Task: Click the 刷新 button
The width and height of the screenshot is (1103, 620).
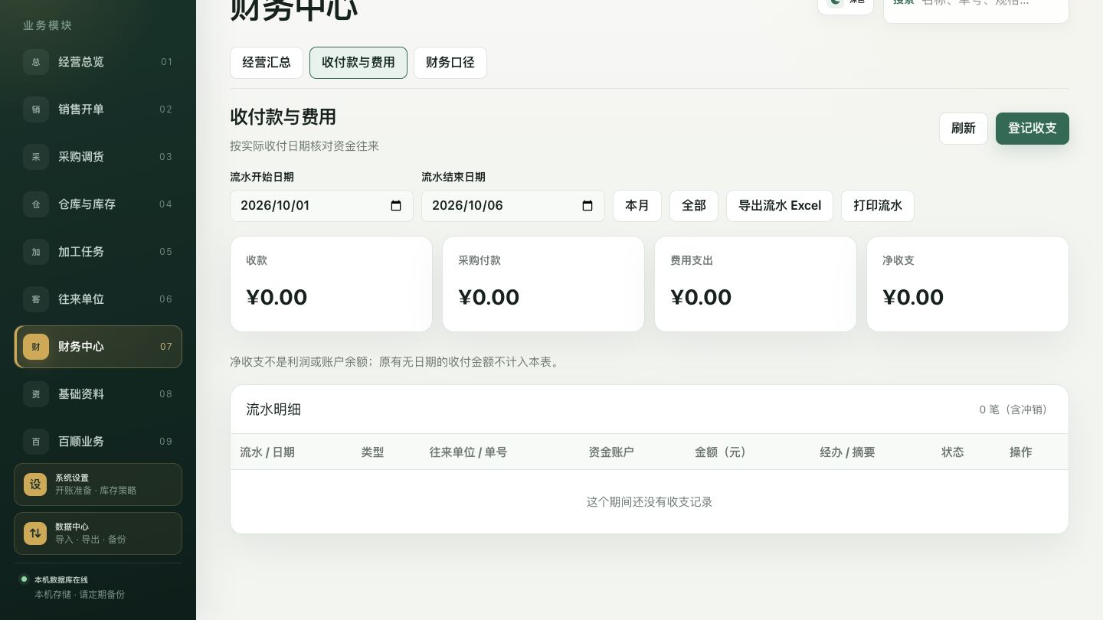Action: (964, 129)
